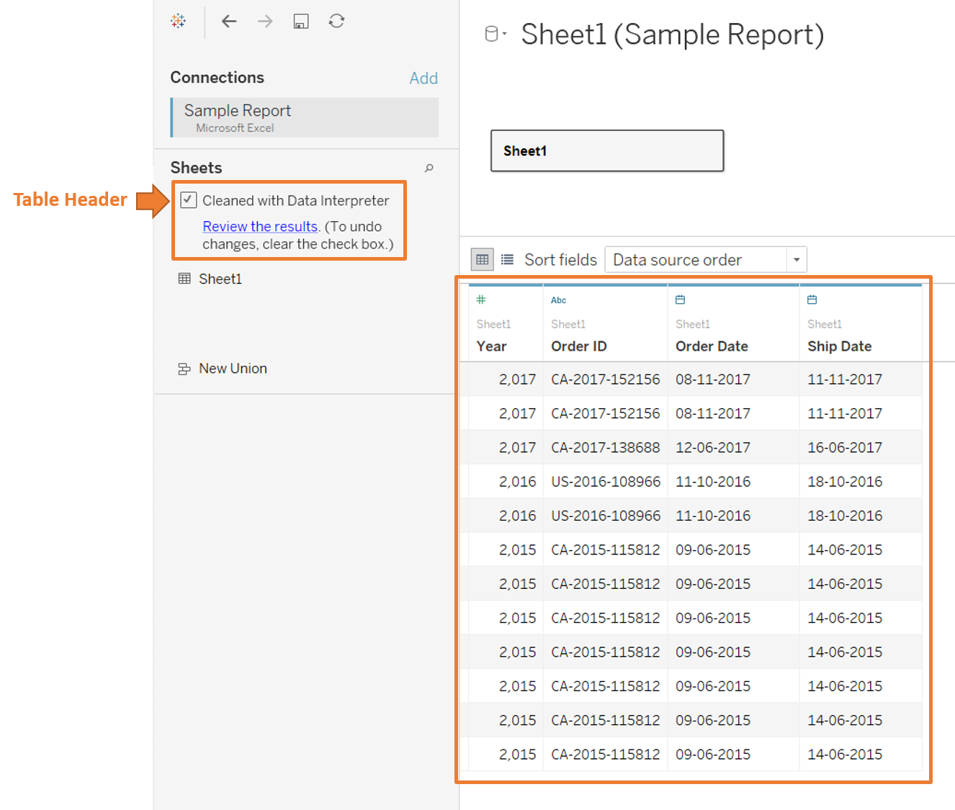Click the Sheet1 (Sample Report) title
955x810 pixels.
point(673,35)
